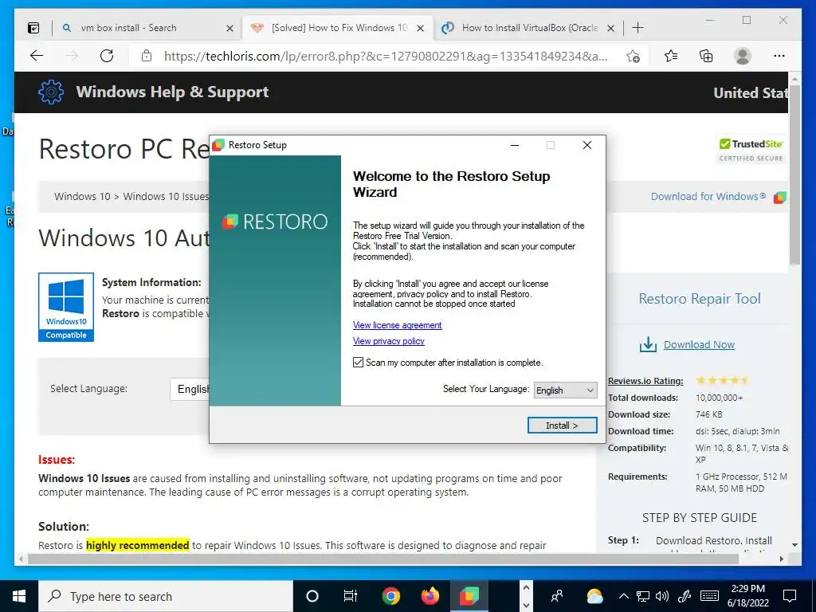Click the taskbar scroll-down arrow beside Restoro icon
This screenshot has height=612, width=816.
click(x=526, y=606)
